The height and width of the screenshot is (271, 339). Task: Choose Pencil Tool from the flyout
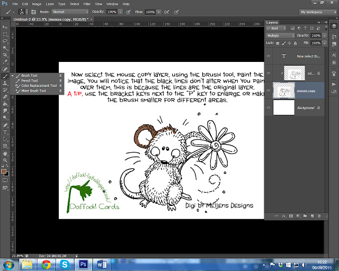(x=37, y=80)
